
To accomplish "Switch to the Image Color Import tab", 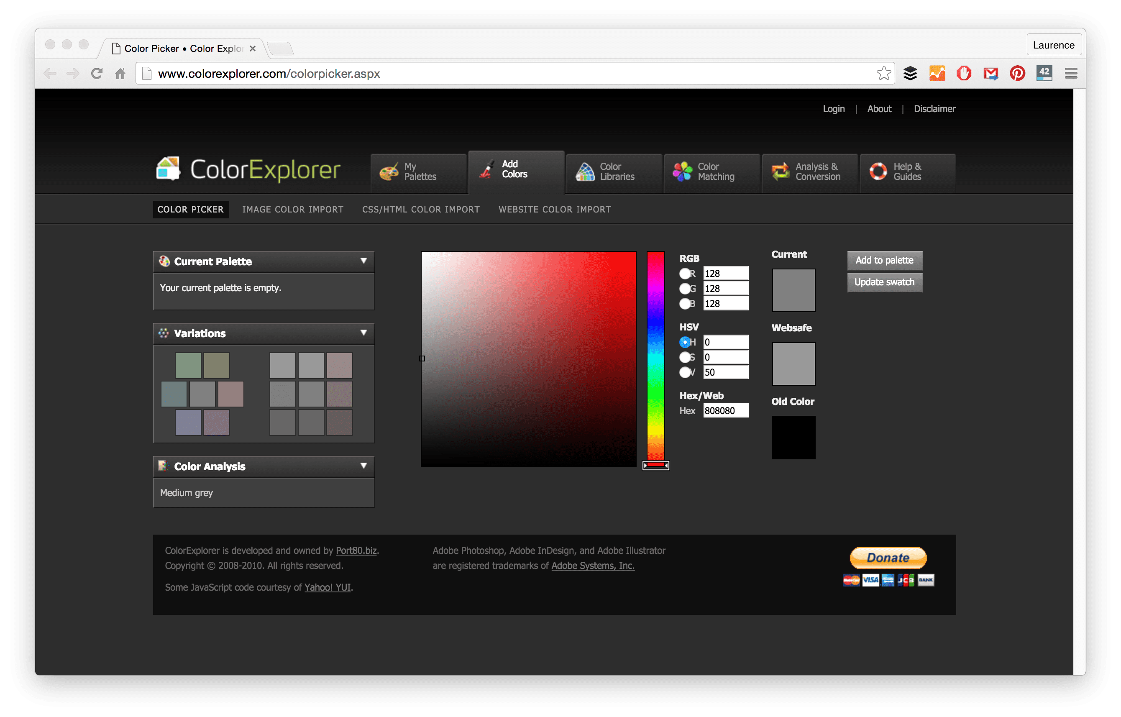I will click(x=292, y=209).
